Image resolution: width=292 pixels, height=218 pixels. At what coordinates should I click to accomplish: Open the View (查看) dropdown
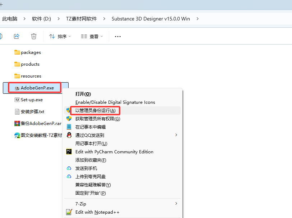[92, 36]
